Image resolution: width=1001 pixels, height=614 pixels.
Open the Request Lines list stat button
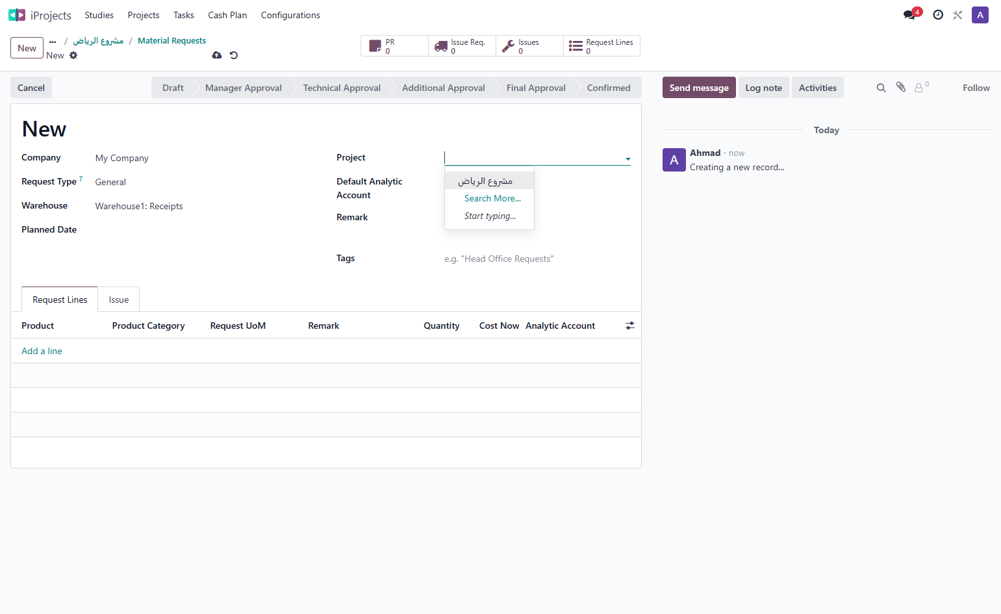[602, 46]
